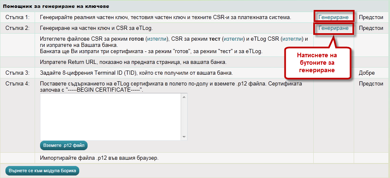The height and width of the screenshot is (178, 390).
Task: Click the Предстои status for Стъпка 1
Action: pos(371,17)
